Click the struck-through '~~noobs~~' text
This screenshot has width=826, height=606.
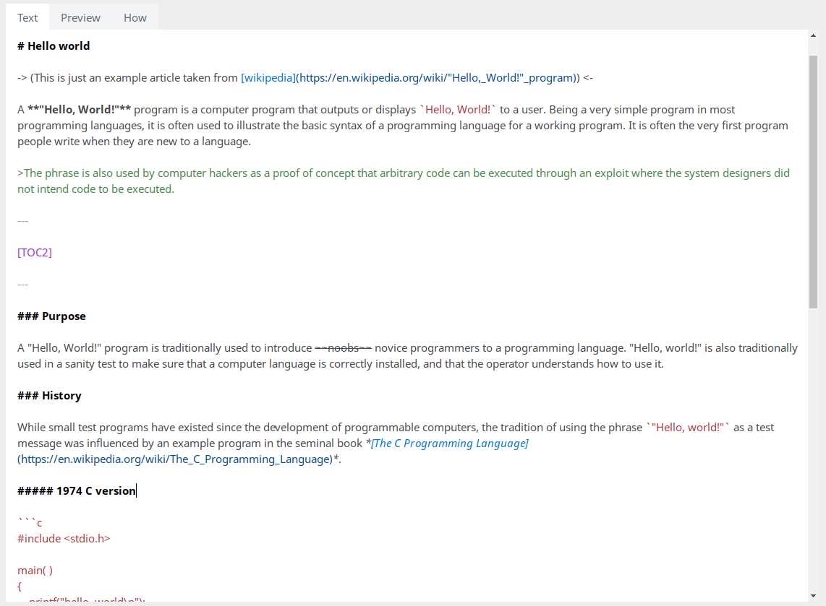click(x=344, y=347)
